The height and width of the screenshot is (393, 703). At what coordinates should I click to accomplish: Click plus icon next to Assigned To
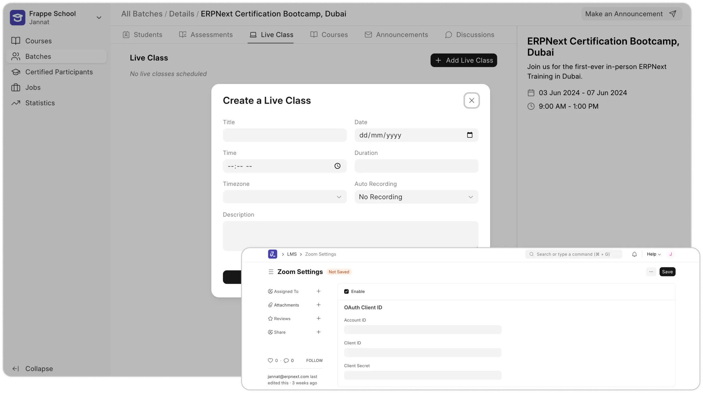(319, 291)
